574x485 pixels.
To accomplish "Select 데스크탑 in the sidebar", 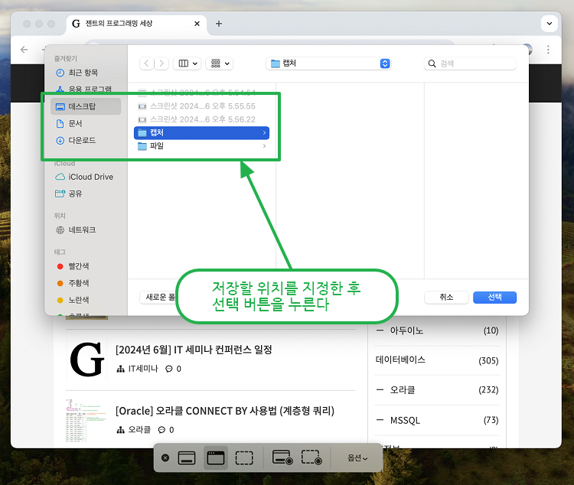I will click(x=86, y=106).
